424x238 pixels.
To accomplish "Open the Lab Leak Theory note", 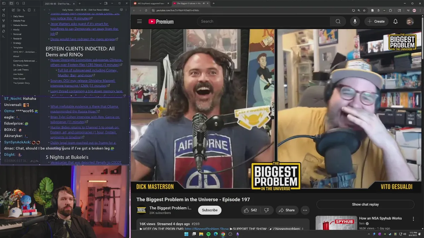I will (x=21, y=70).
